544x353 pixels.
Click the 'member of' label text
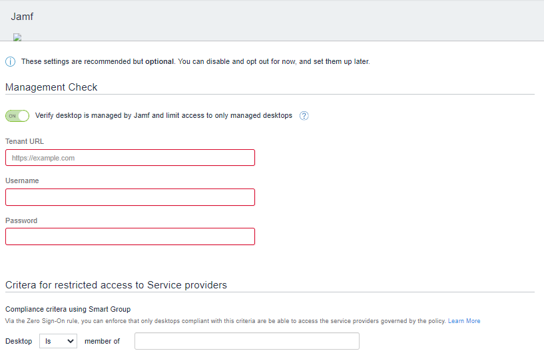point(102,341)
